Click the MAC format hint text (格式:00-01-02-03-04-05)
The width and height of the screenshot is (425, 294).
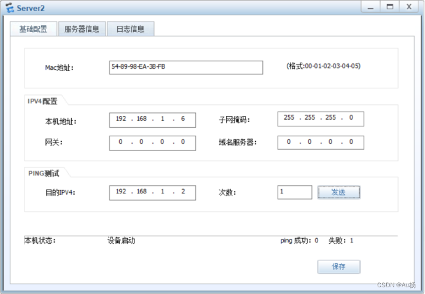(x=324, y=66)
